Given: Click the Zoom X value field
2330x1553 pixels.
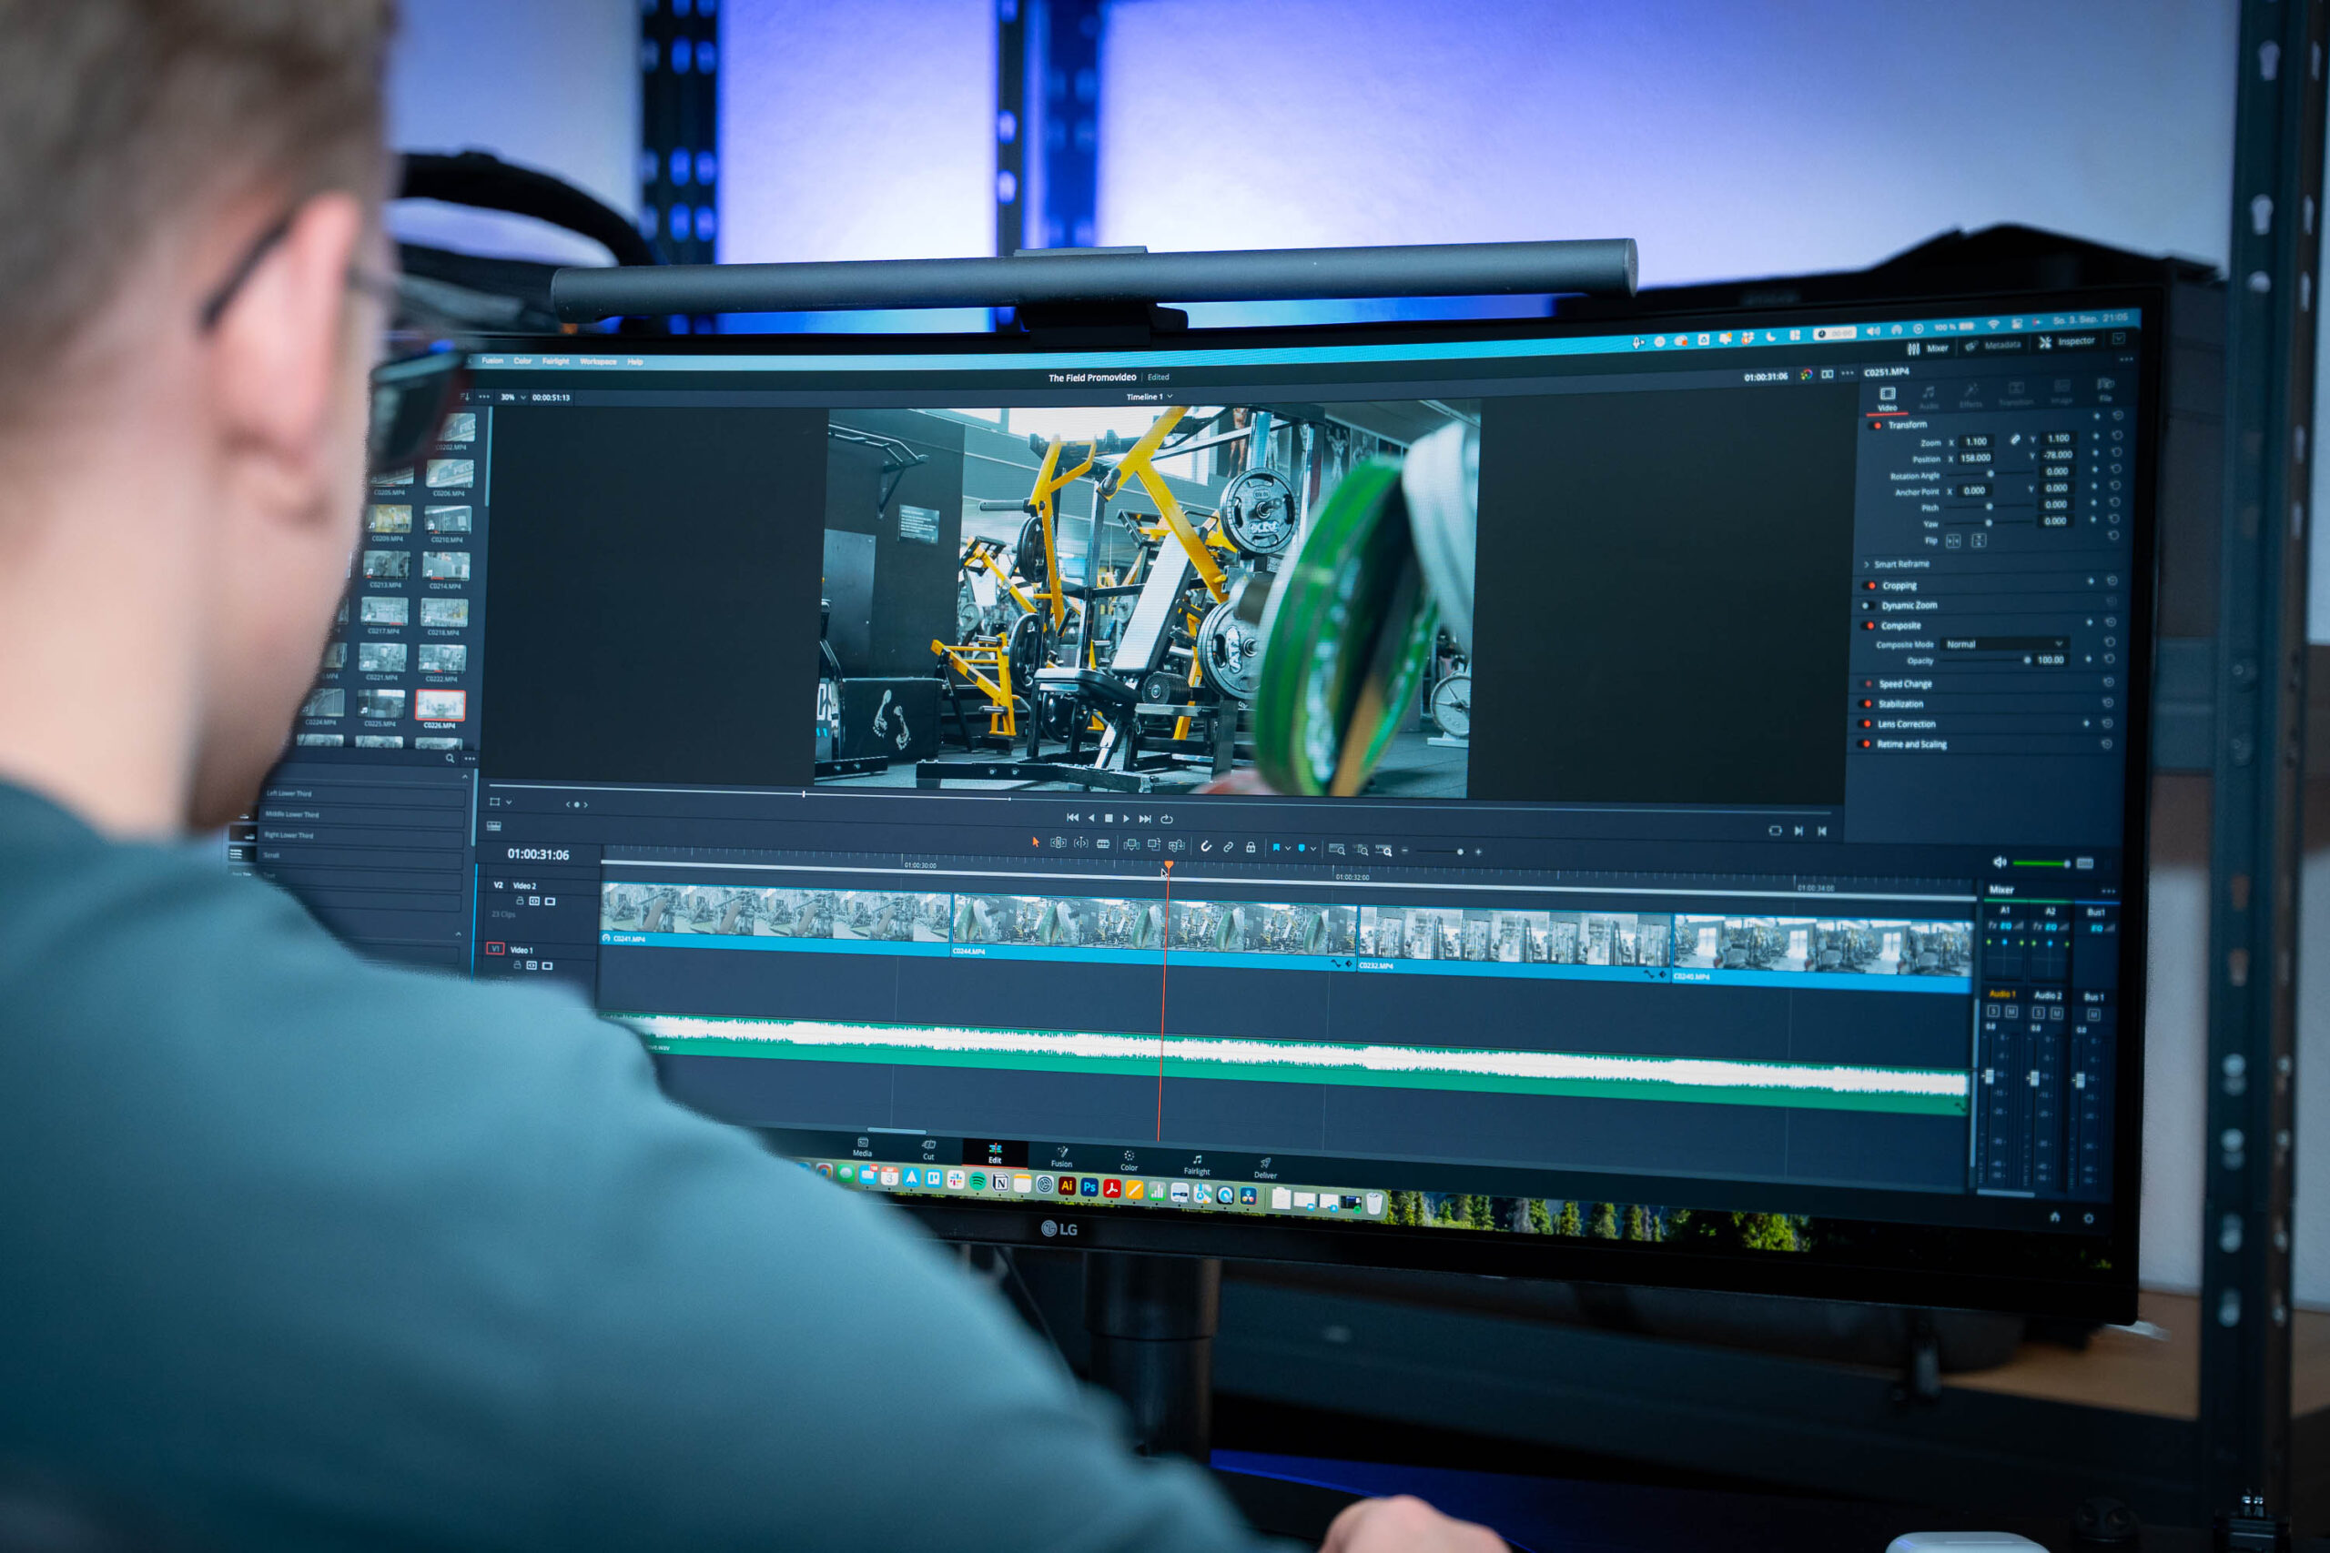Looking at the screenshot, I should (x=1976, y=442).
